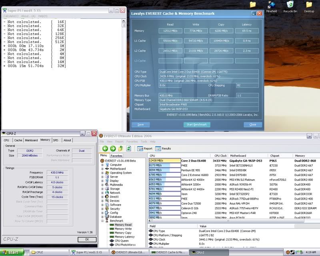
Task: Switch to Mainboard tab in CPU-Z
Action: point(31,140)
